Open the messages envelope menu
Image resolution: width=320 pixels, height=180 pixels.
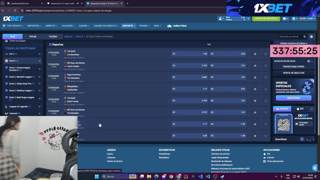click(x=285, y=18)
